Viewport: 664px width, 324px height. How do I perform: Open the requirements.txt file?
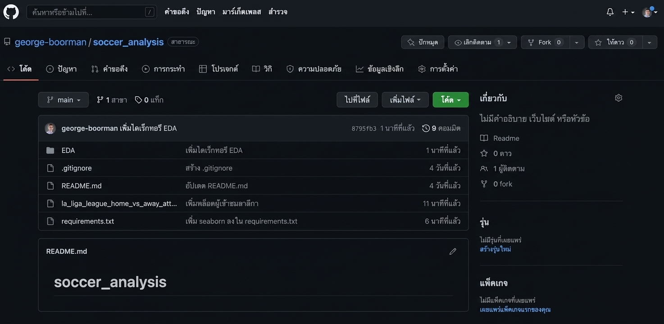[x=88, y=221]
